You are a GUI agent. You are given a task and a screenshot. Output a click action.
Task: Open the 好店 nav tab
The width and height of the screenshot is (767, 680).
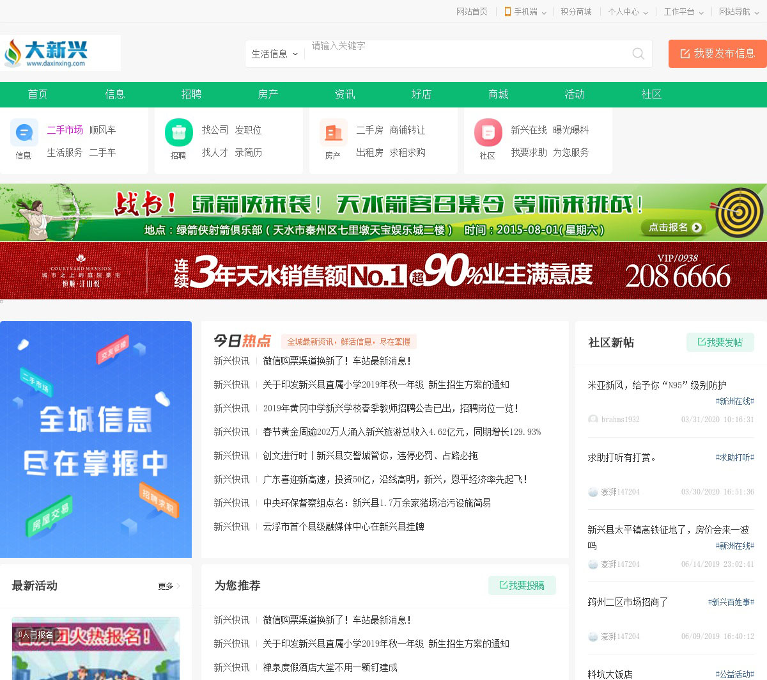(421, 94)
